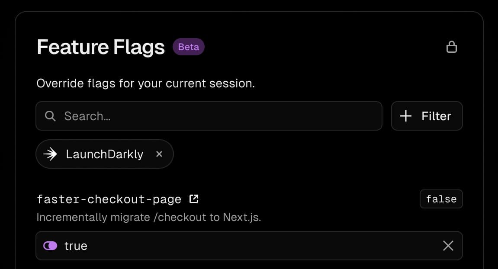Click the faster-checkout-page flag name
Screen dimensions: 498x269
[109, 199]
